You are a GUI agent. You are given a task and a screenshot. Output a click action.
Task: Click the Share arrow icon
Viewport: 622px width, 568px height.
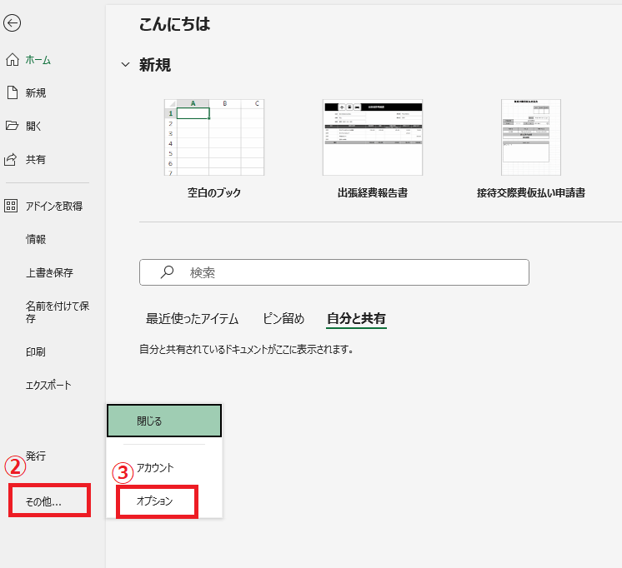point(11,159)
